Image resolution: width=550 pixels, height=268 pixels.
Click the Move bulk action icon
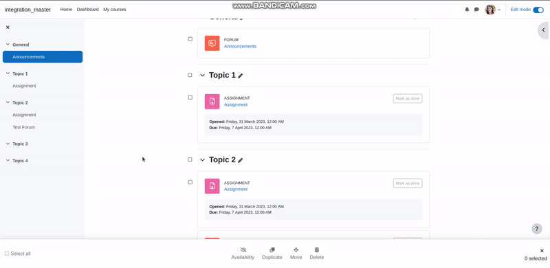[x=296, y=249]
